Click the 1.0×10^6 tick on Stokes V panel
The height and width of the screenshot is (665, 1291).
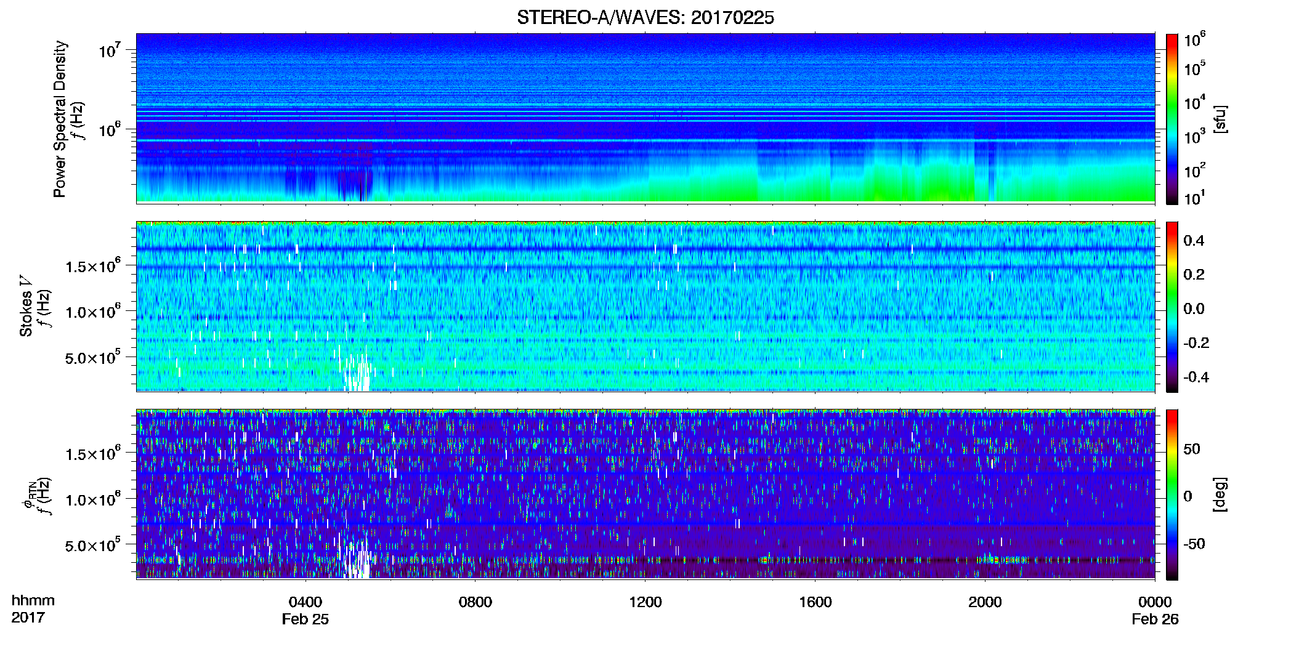pyautogui.click(x=93, y=311)
